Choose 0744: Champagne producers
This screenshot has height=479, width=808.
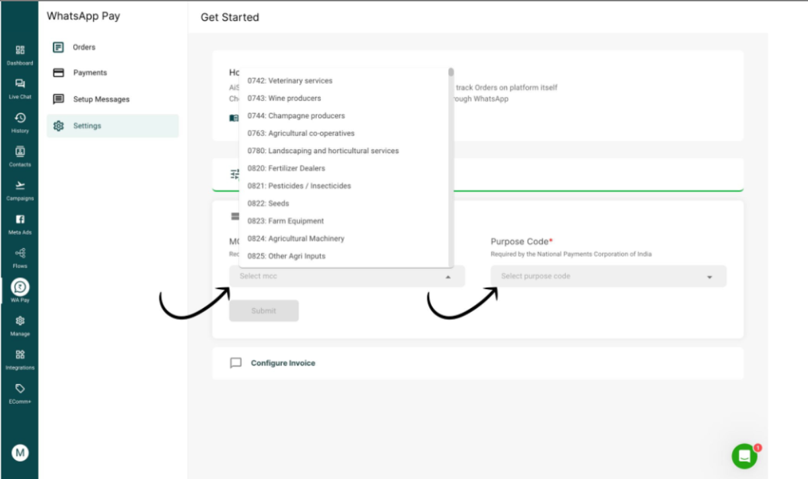pos(343,115)
